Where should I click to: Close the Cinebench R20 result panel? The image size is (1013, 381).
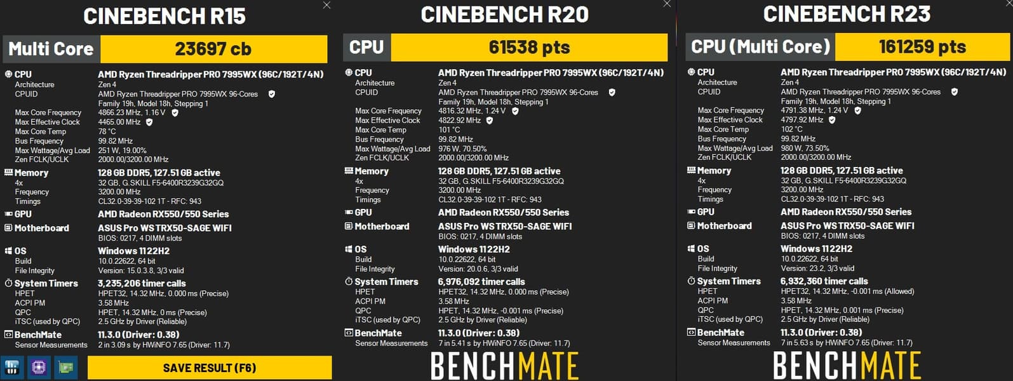click(667, 4)
